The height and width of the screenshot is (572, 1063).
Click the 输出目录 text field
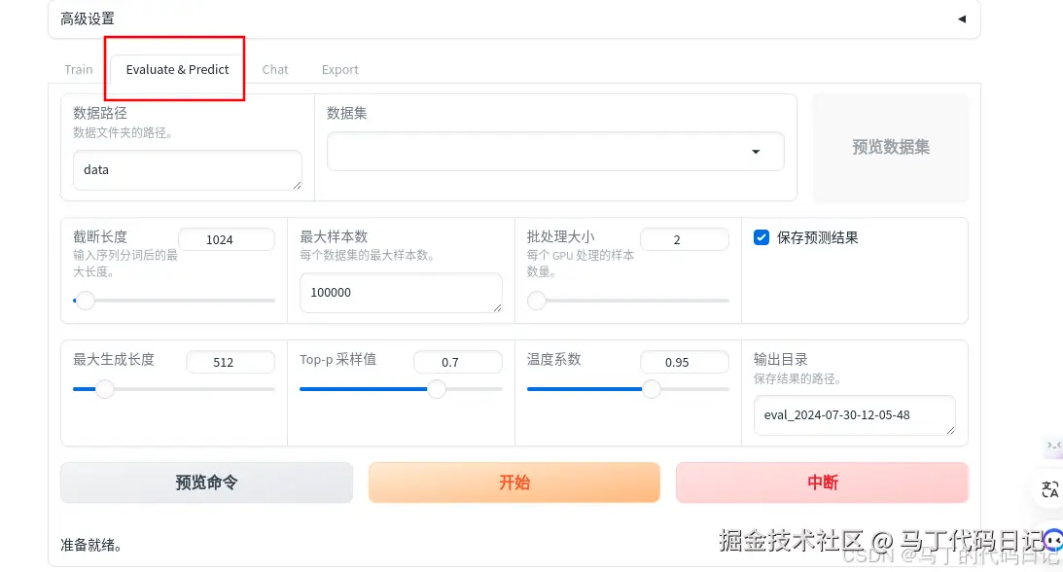point(854,415)
